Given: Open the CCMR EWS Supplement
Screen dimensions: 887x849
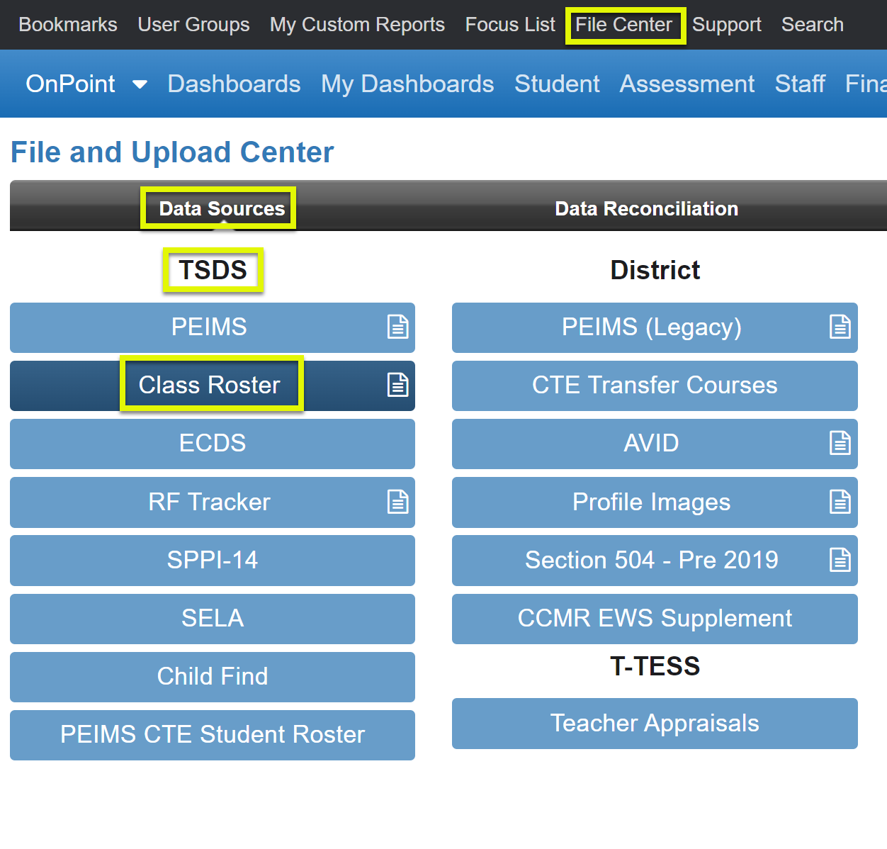Looking at the screenshot, I should click(x=654, y=618).
